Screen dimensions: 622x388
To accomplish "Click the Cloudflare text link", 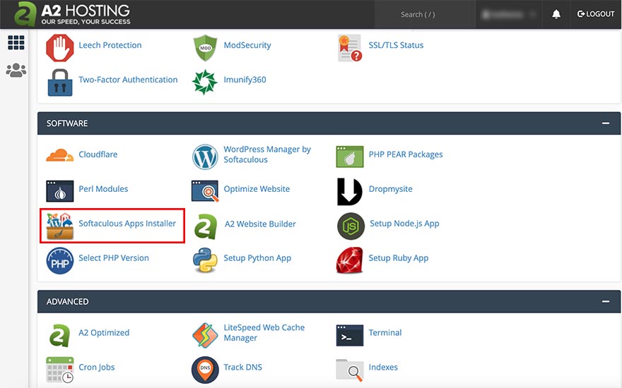I will [x=98, y=154].
